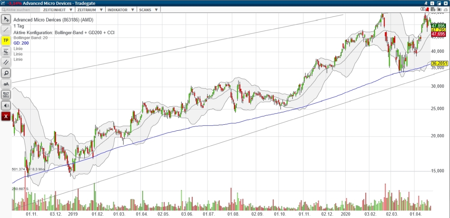Screen dimensions: 450x218
Task: Select the pointer cursor tool
Action: (6, 19)
